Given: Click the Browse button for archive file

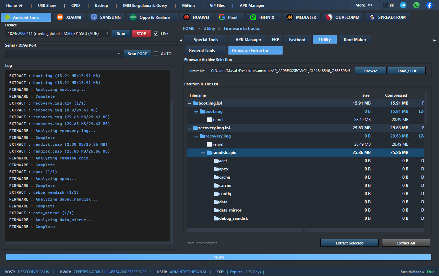Looking at the screenshot, I should tap(370, 71).
